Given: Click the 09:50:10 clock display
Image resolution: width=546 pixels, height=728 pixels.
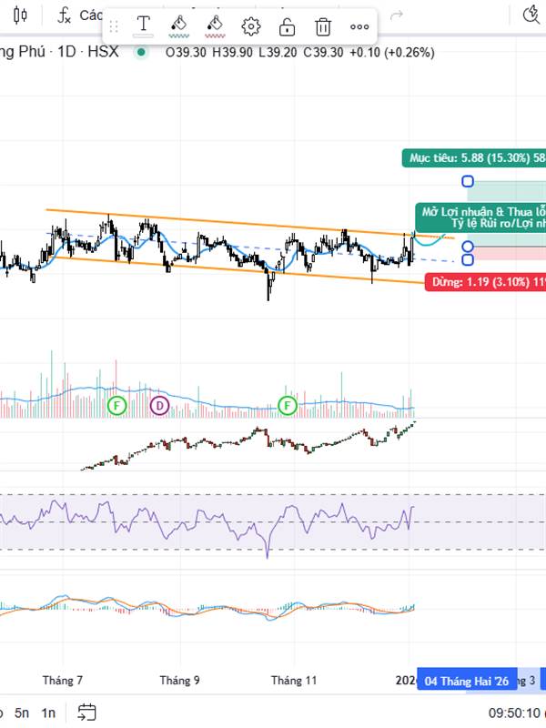Looking at the screenshot, I should [x=514, y=713].
